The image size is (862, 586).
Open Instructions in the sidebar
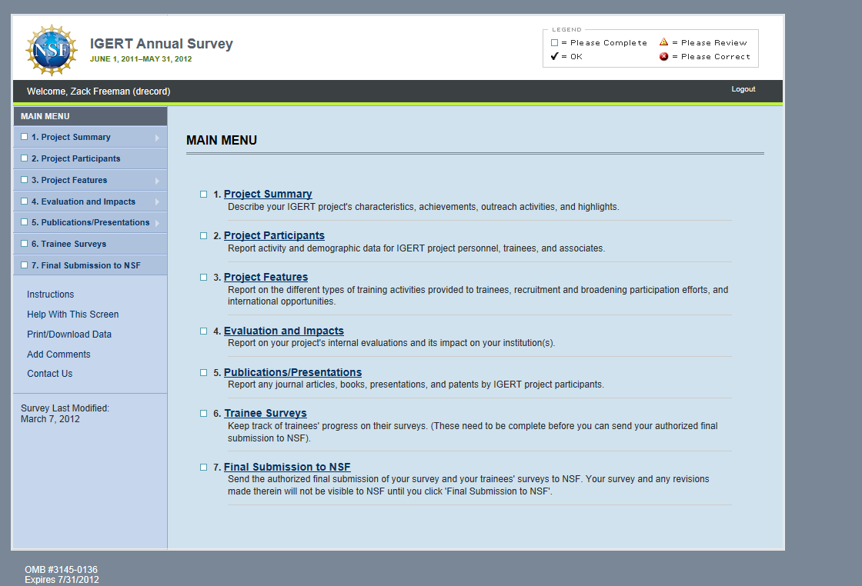pyautogui.click(x=51, y=295)
